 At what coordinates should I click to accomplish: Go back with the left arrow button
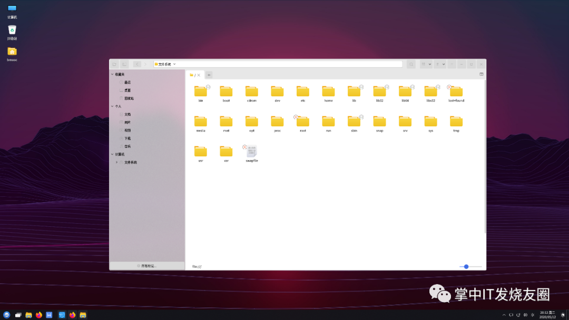(x=137, y=64)
